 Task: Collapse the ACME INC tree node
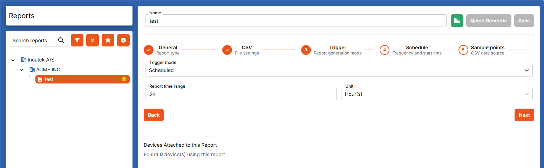tap(22, 70)
